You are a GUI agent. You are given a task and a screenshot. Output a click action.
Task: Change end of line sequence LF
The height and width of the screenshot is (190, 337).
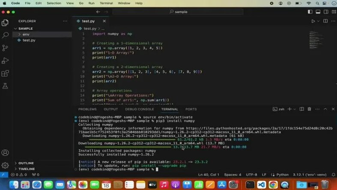point(264,175)
